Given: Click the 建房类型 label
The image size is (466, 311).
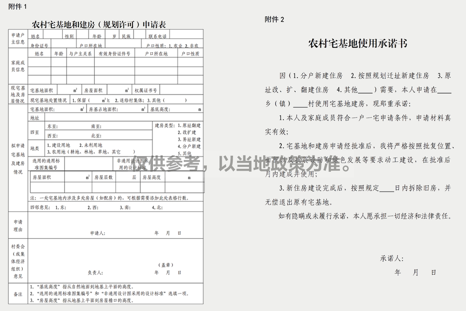Looking at the screenshot, I should click(x=164, y=125).
